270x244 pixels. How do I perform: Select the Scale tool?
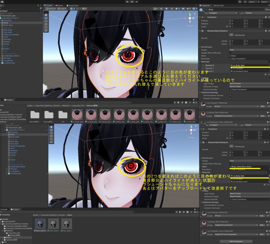pyautogui.click(x=46, y=24)
